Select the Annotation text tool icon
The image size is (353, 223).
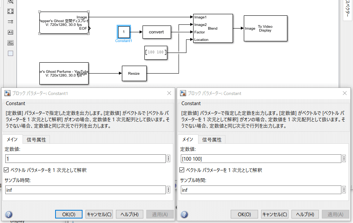(x=11, y=32)
